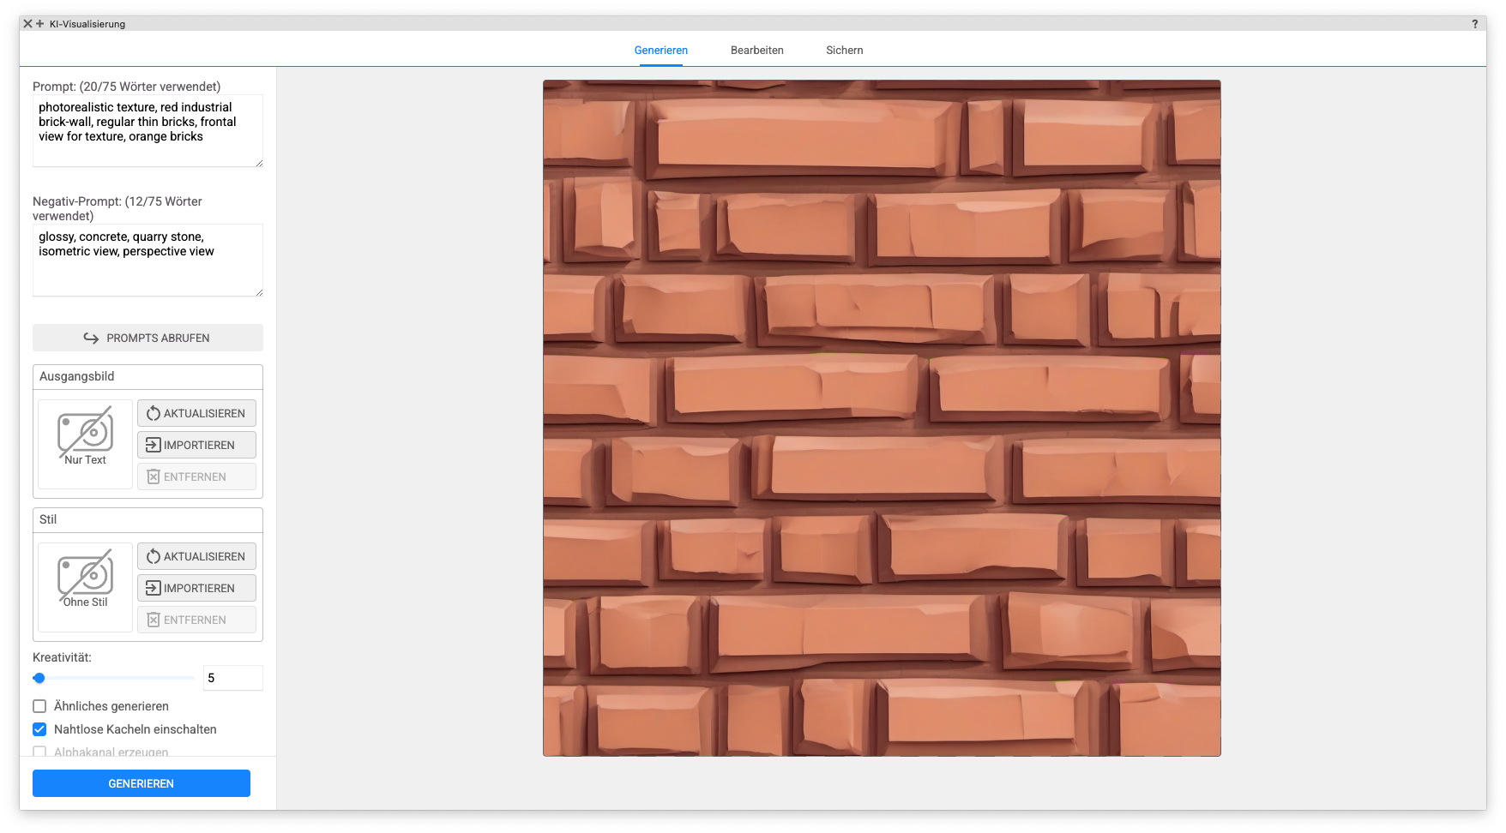Click the Ohne Stil style icon
The image size is (1506, 833).
(x=85, y=576)
